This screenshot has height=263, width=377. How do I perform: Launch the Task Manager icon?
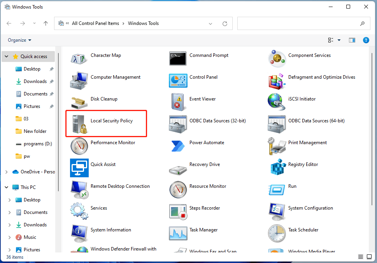pos(178,233)
